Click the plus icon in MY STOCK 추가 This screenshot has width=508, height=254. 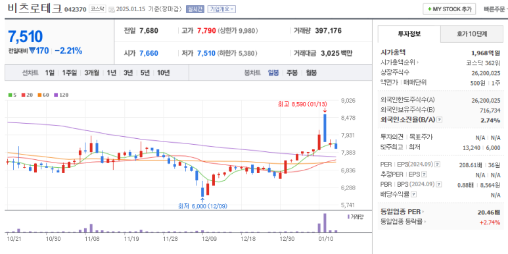click(429, 9)
